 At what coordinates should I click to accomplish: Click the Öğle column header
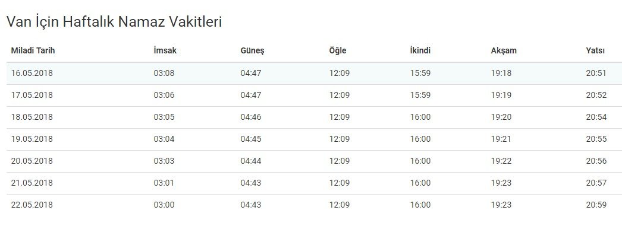tap(338, 51)
